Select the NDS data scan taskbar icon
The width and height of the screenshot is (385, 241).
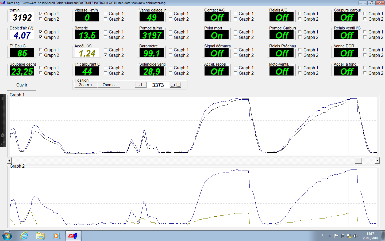pyautogui.click(x=73, y=236)
